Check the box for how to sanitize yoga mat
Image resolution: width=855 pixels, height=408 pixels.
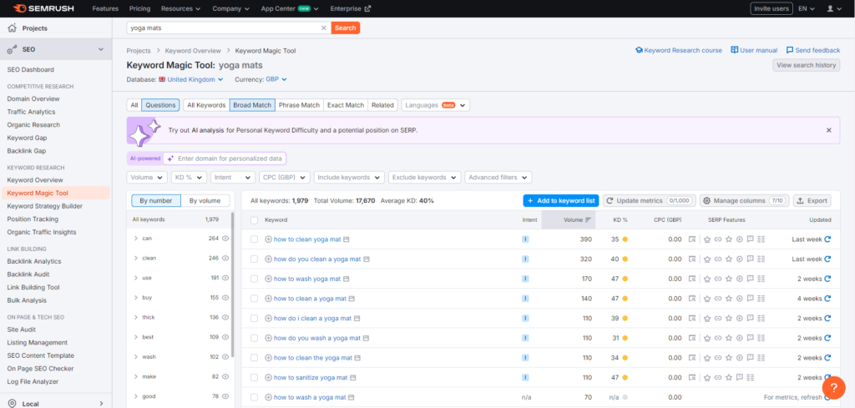[254, 377]
